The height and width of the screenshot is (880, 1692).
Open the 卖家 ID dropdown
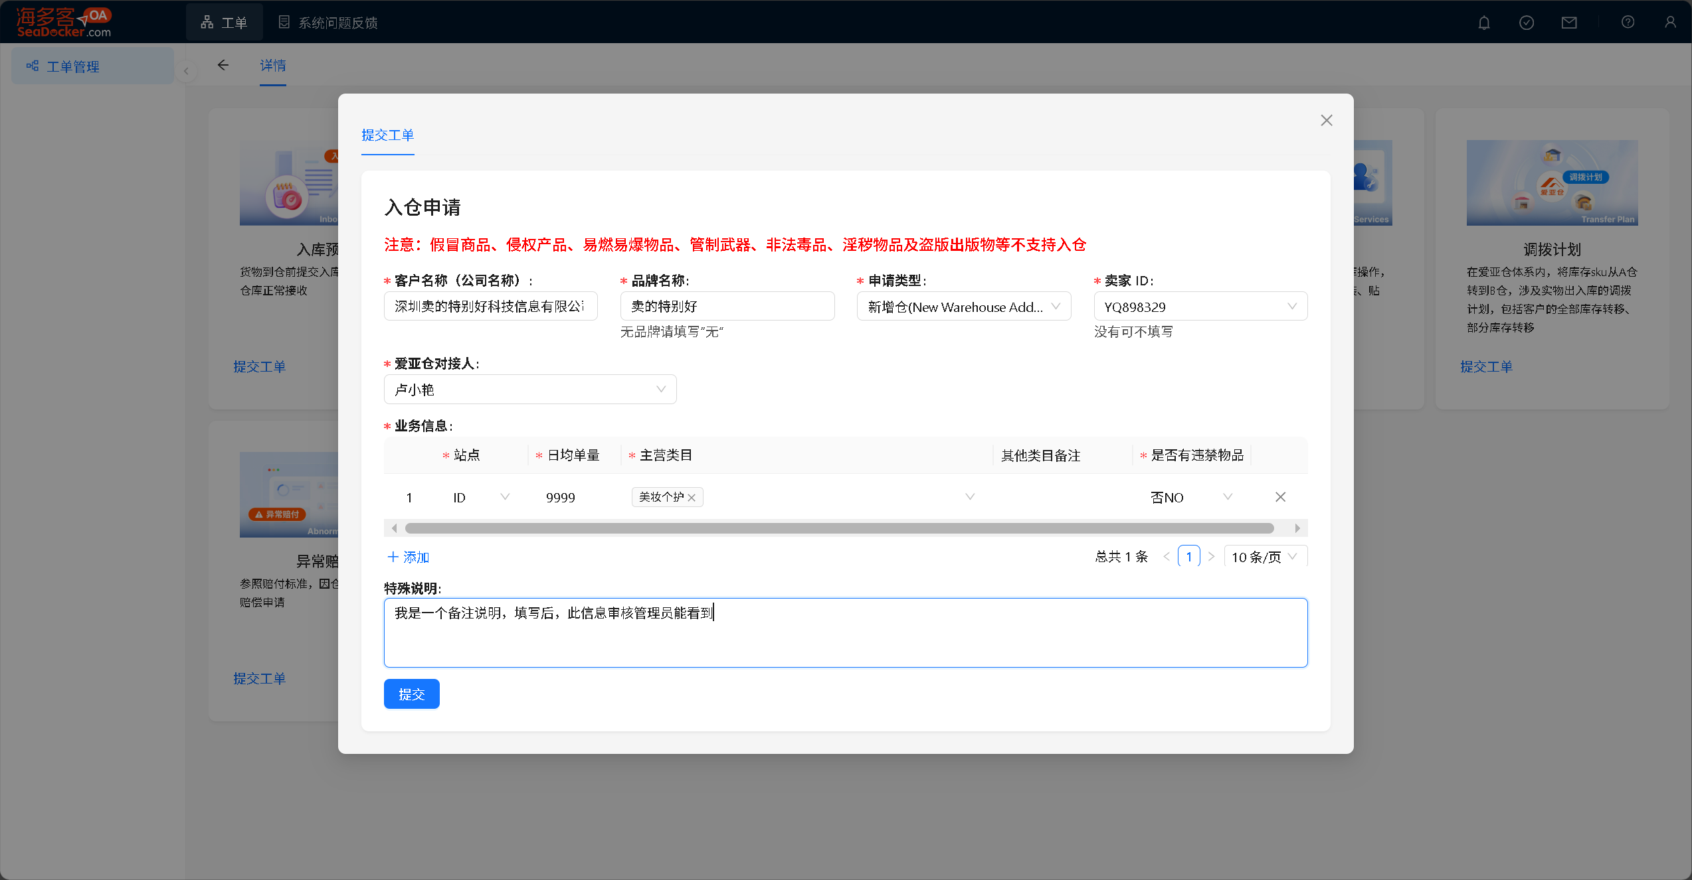(1200, 307)
